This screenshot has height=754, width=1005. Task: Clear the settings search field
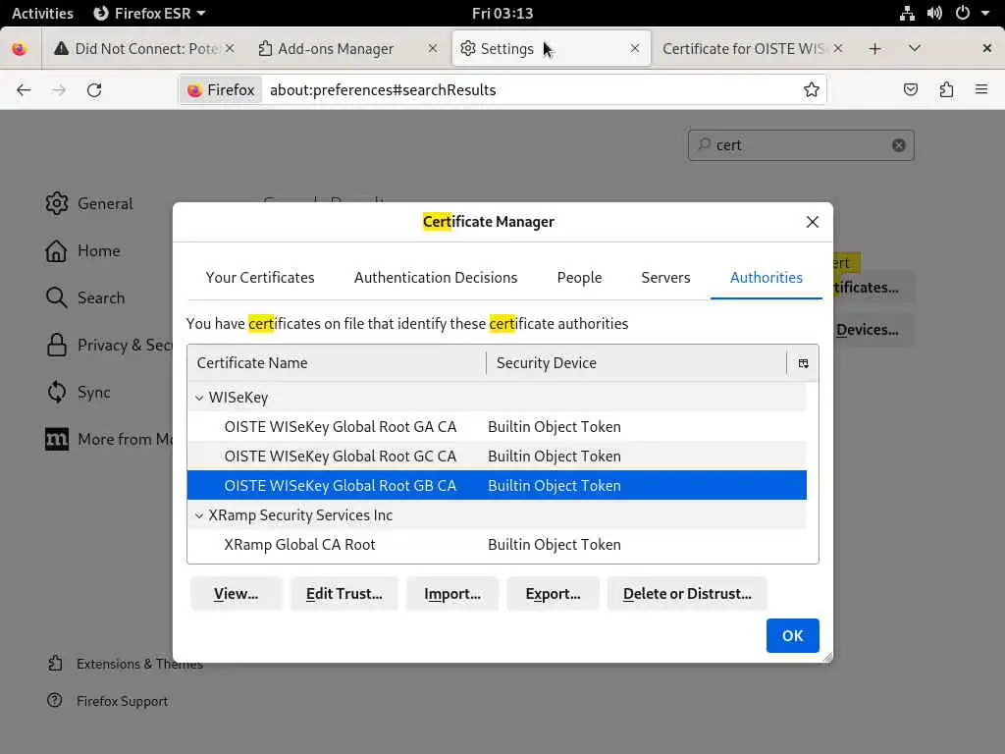point(899,145)
